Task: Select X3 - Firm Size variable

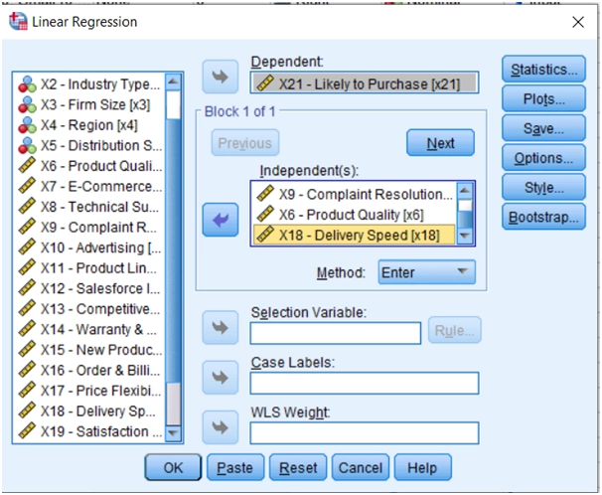Action: [x=94, y=104]
